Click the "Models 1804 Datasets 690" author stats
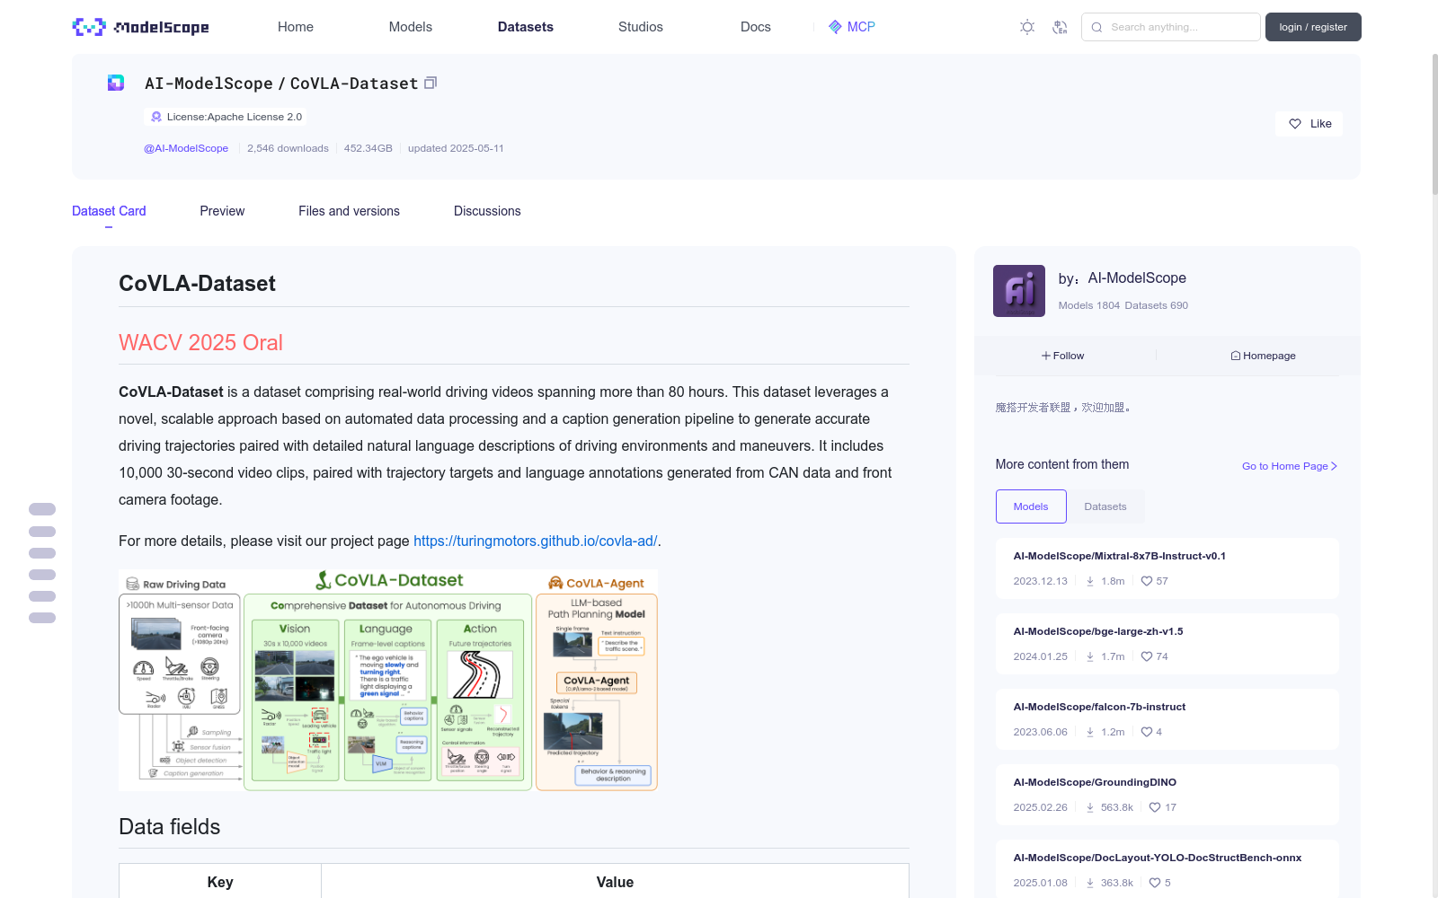This screenshot has width=1438, height=898. pyautogui.click(x=1123, y=305)
